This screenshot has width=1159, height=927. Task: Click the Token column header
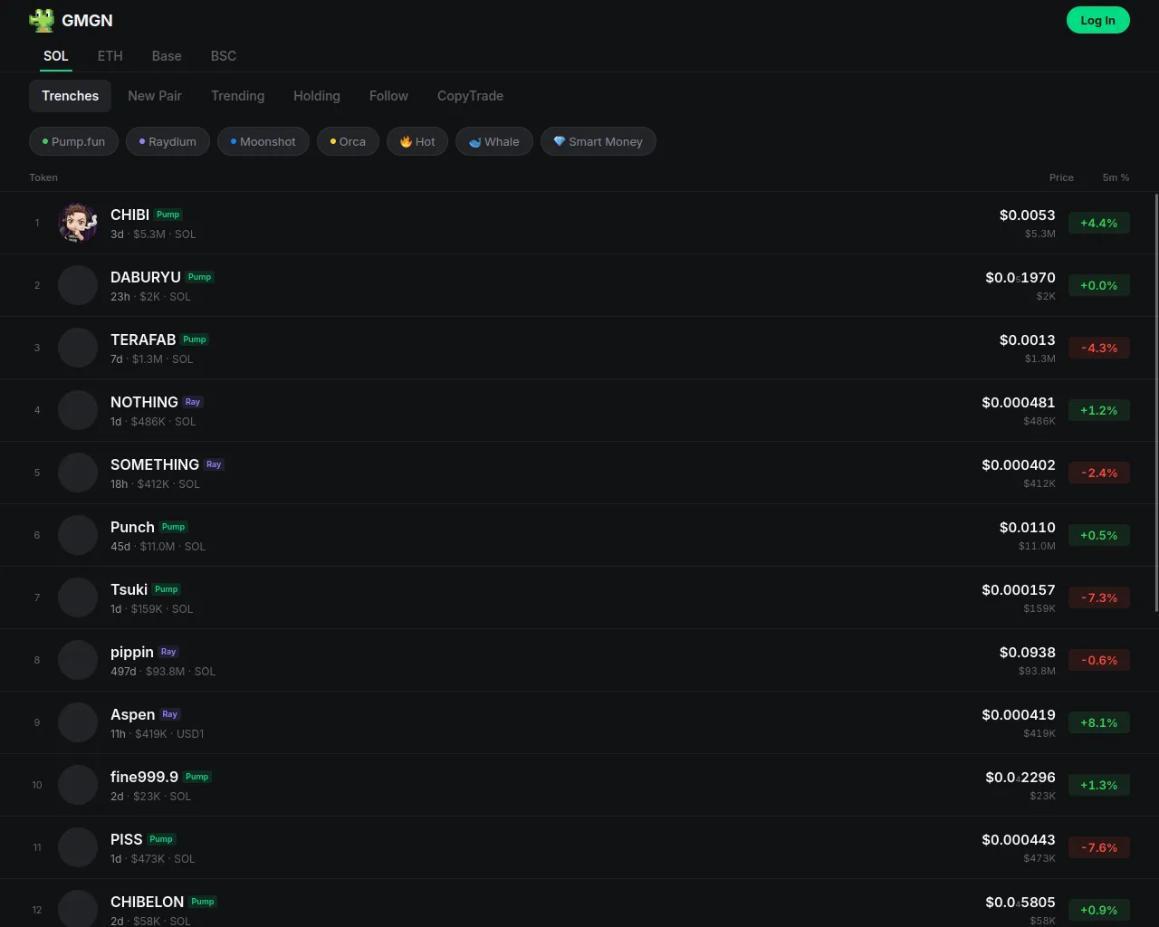tap(43, 177)
